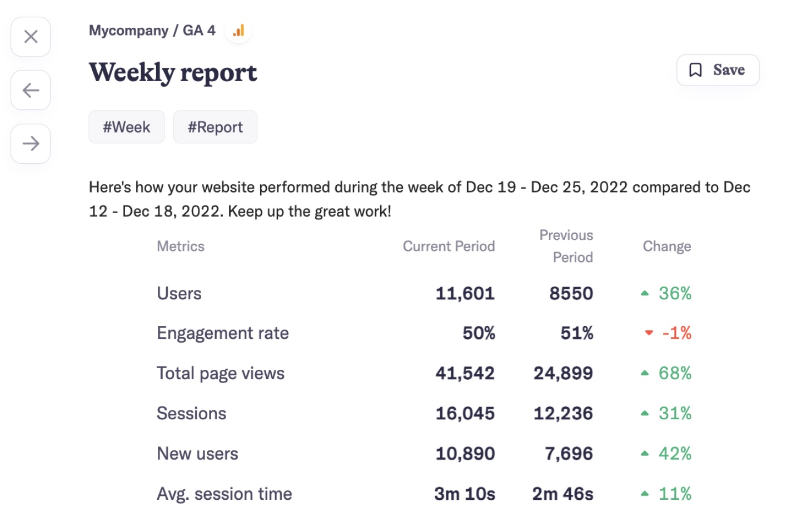Click the Weekly report title

pos(173,72)
